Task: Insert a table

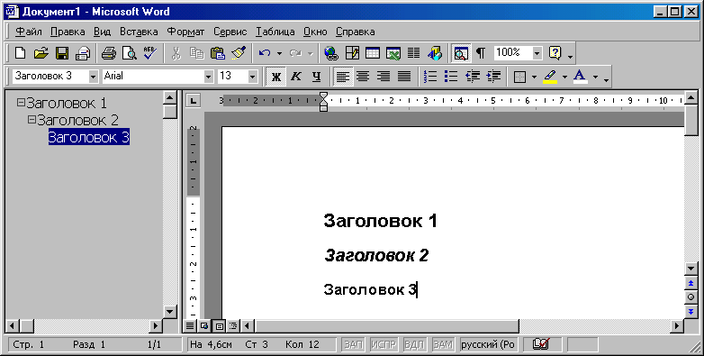Action: click(372, 53)
